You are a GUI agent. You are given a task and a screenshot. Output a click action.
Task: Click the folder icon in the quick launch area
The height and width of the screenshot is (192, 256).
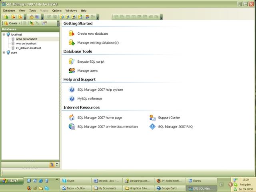point(41,188)
